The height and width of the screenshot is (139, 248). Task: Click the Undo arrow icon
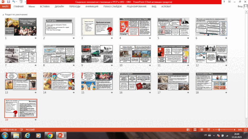14,2
